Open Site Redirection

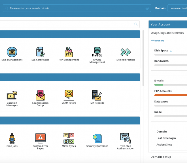[x=126, y=54]
